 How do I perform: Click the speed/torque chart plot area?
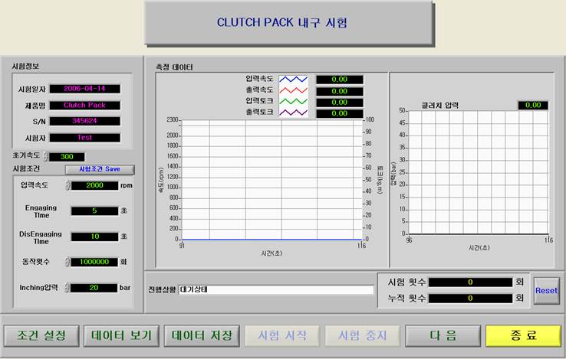(271, 179)
